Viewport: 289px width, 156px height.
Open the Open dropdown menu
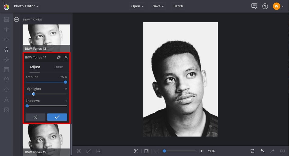pos(138,6)
